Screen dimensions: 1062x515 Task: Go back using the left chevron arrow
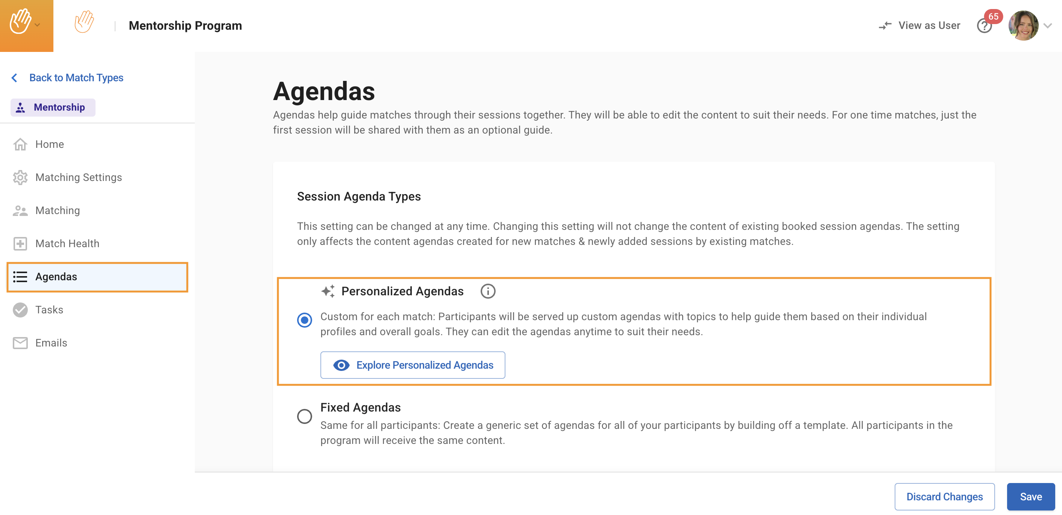click(x=14, y=77)
